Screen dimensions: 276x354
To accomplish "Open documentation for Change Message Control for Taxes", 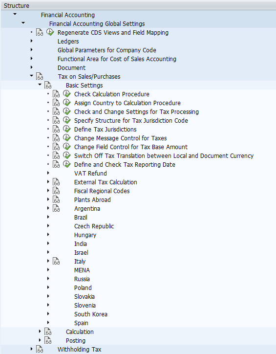I will 56,138.
